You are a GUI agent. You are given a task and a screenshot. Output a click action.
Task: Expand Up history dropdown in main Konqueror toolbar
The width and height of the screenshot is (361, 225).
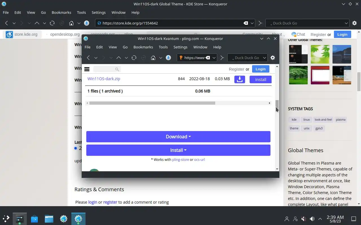(44, 23)
